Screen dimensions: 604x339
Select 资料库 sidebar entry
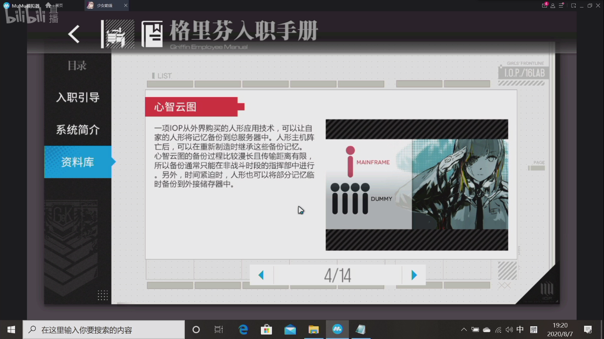[x=78, y=162]
